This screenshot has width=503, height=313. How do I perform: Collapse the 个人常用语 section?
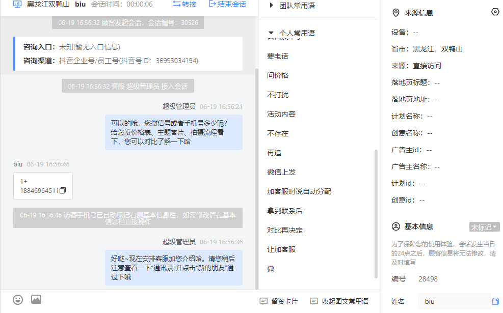[271, 33]
